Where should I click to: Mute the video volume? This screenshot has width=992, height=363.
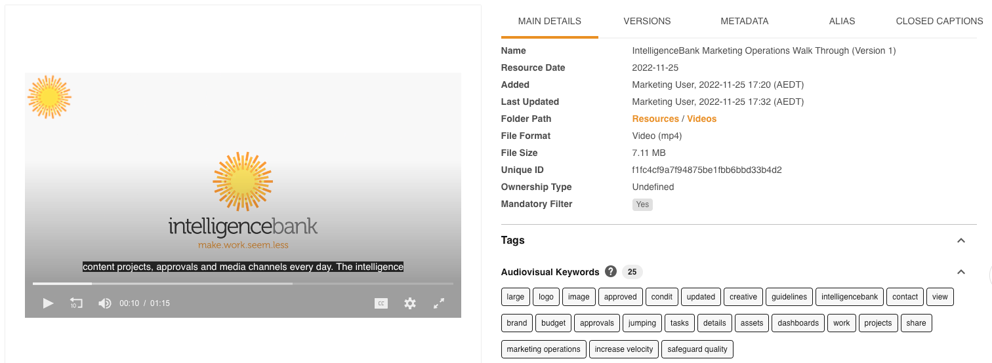[x=104, y=303]
